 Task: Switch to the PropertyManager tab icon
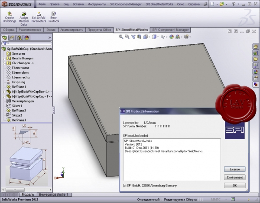[12, 38]
